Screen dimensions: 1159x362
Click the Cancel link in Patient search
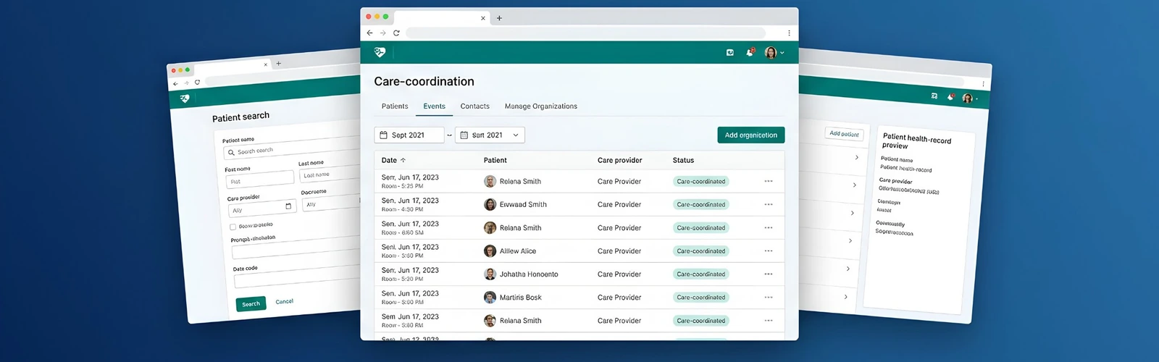click(285, 301)
